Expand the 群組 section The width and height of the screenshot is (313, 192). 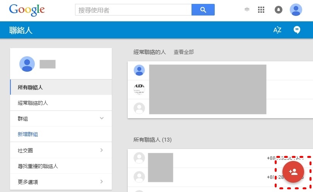click(x=61, y=119)
